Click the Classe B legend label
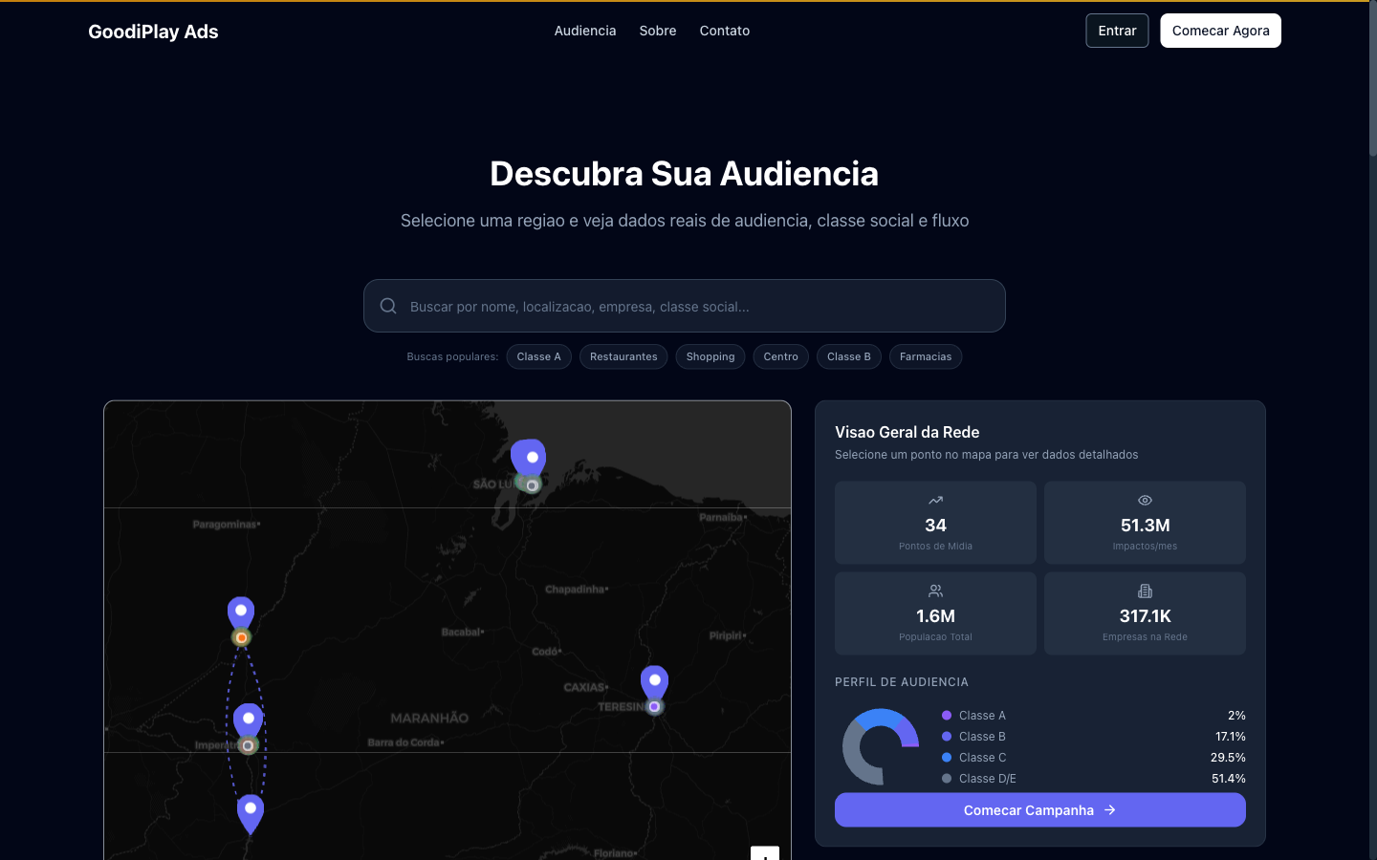 (x=982, y=737)
